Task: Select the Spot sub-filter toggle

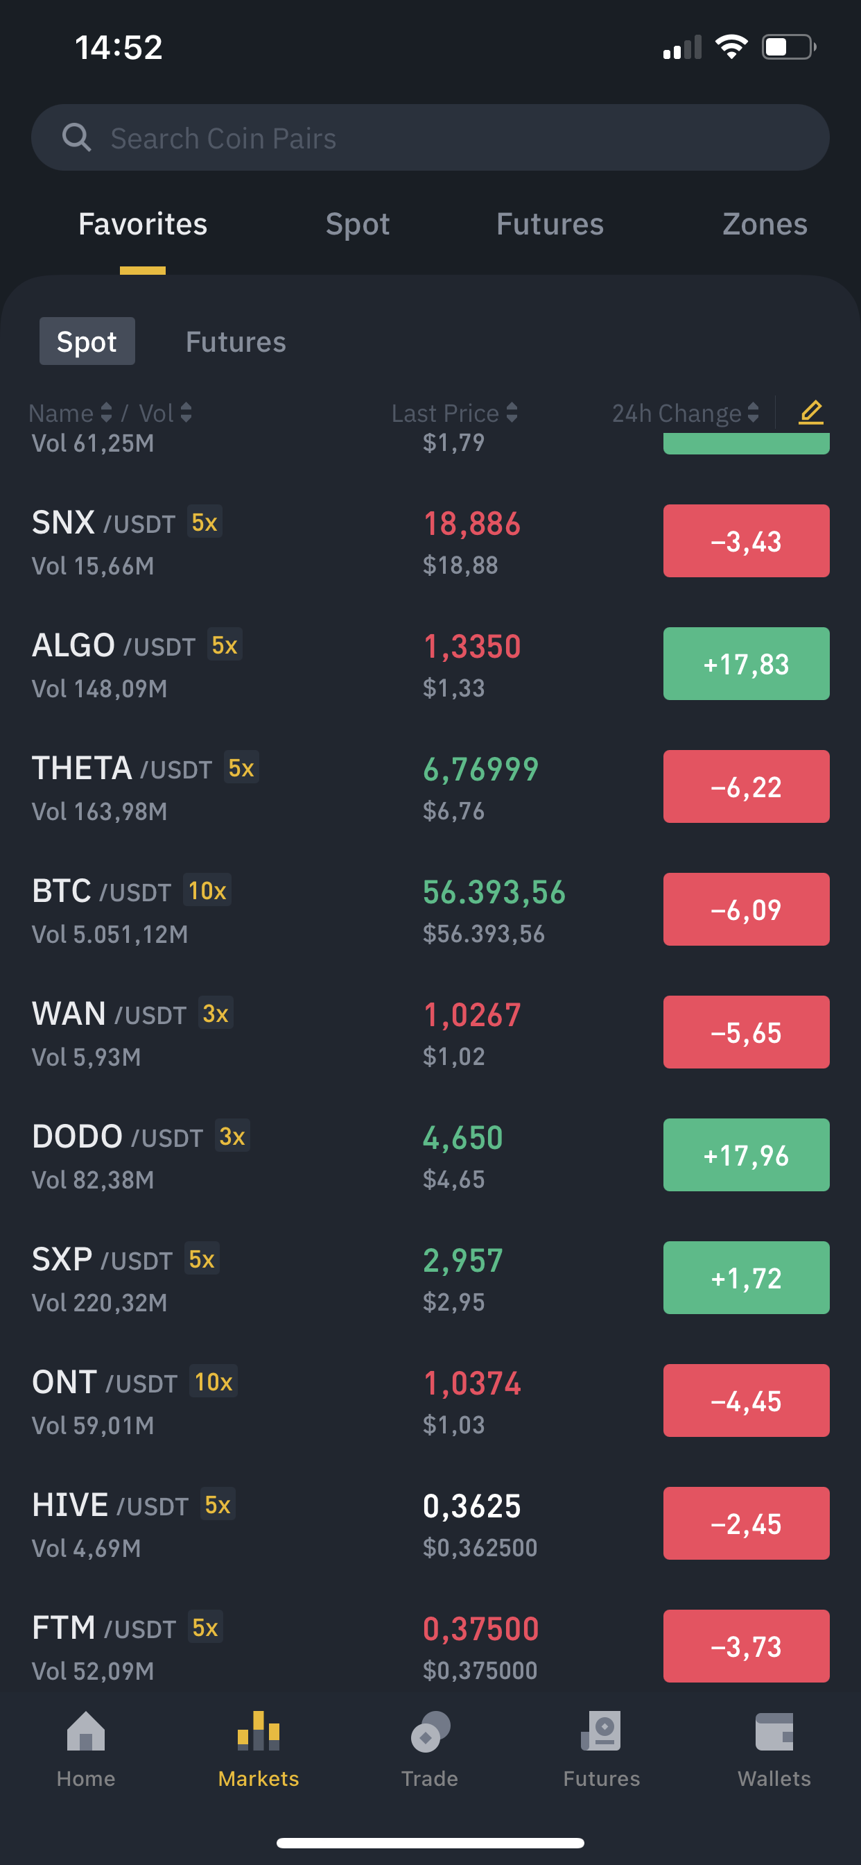Action: [87, 341]
